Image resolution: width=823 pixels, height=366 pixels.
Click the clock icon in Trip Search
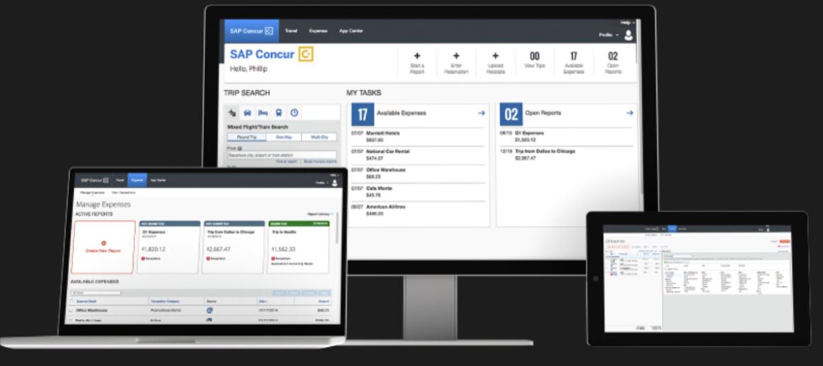click(294, 113)
